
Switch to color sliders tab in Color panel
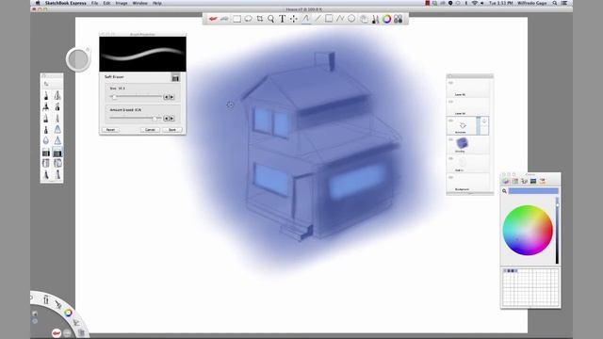(x=515, y=181)
